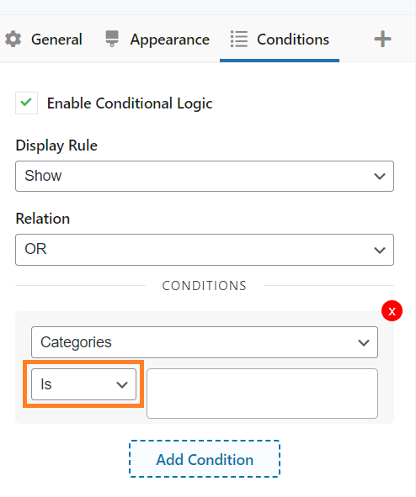Click the General gear icon
This screenshot has height=497, width=416.
coord(13,40)
